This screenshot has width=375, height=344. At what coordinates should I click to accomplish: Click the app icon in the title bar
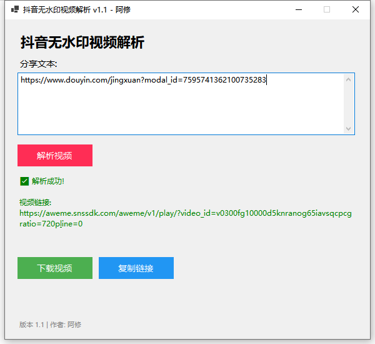point(15,9)
